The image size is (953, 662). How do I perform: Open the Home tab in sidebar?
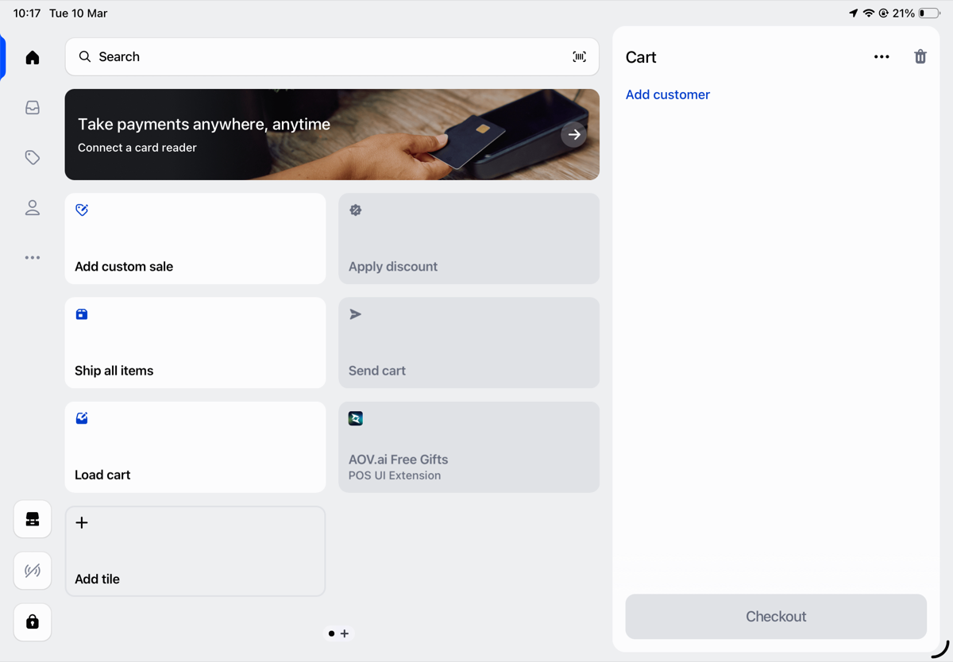tap(33, 57)
